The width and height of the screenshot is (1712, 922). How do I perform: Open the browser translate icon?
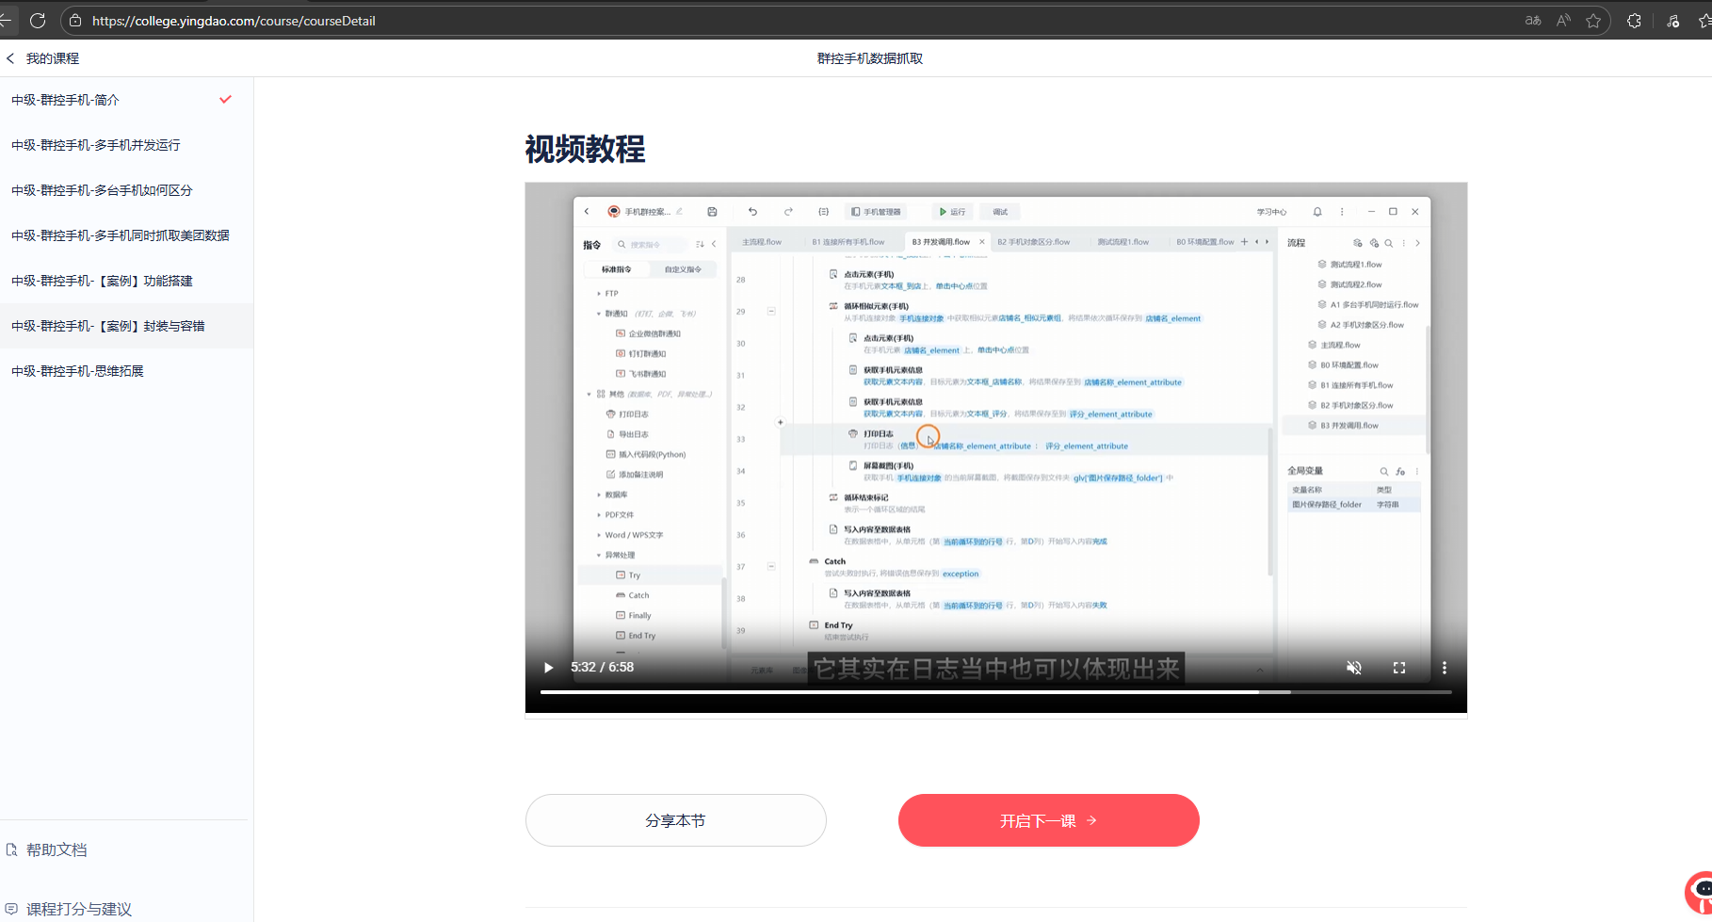[1533, 21]
